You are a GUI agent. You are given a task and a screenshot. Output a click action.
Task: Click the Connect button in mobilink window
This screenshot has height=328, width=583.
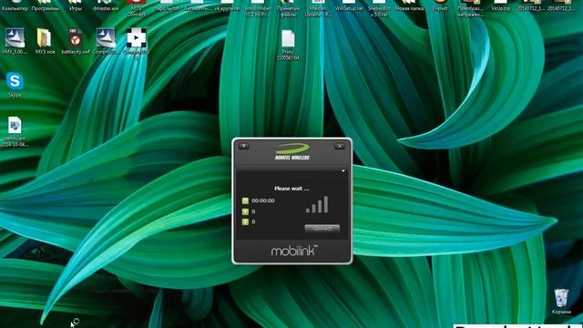coord(322,229)
